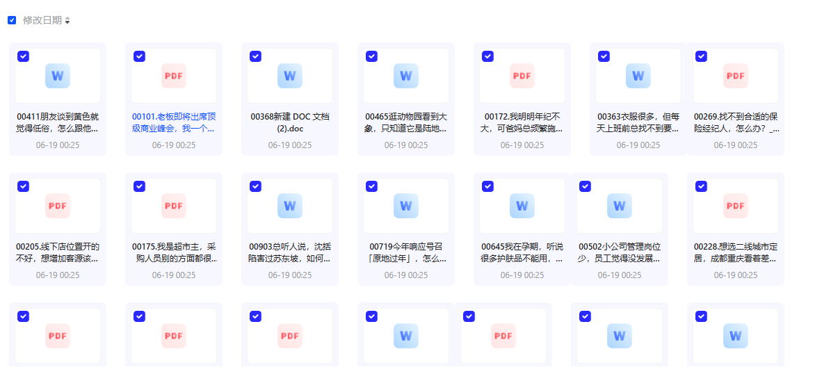Click the PDF icon of file 00172
Viewport: 815px width, 372px height.
tap(522, 76)
